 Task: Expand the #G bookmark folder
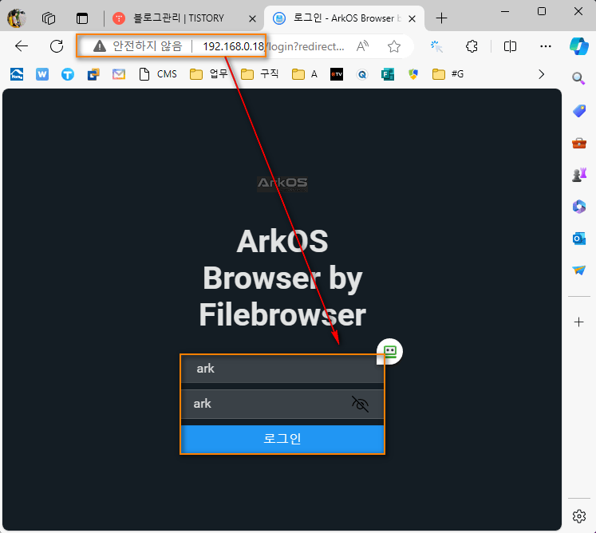click(x=448, y=74)
